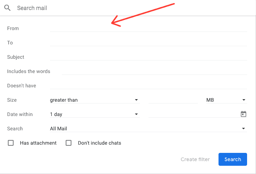Click the Don't include chats label

tap(100, 143)
